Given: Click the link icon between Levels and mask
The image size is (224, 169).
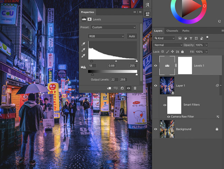Looking at the screenshot, I should pyautogui.click(x=176, y=65).
